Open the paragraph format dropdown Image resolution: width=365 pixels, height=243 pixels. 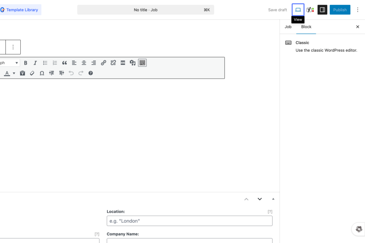coord(9,63)
